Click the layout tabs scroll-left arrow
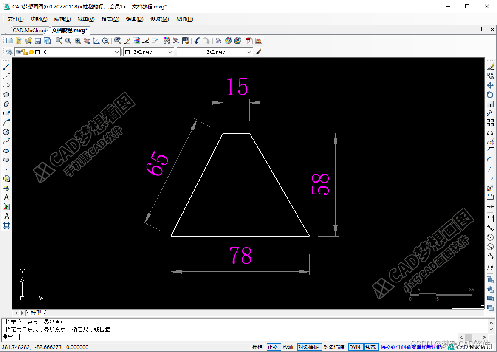The height and width of the screenshot is (352, 497). tap(17, 313)
